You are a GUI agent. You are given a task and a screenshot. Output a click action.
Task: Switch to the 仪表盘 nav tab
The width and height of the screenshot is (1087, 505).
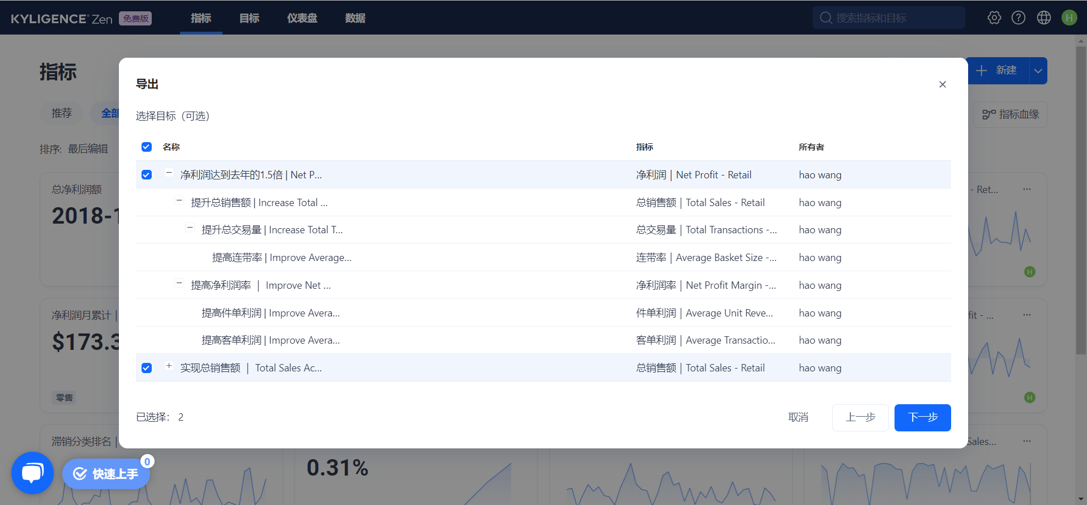pyautogui.click(x=302, y=18)
